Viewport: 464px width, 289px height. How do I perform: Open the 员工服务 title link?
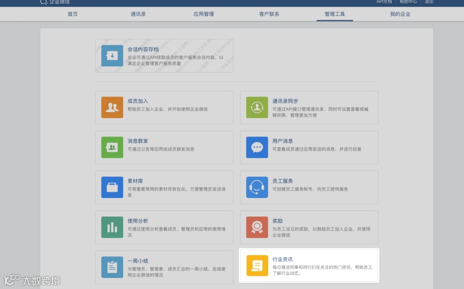click(283, 181)
